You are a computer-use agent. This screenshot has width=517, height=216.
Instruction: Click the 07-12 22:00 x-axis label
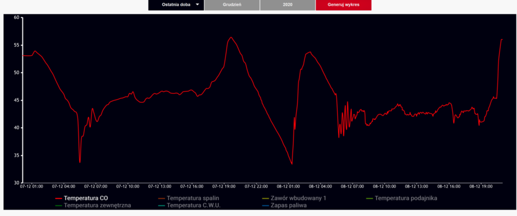click(256, 186)
